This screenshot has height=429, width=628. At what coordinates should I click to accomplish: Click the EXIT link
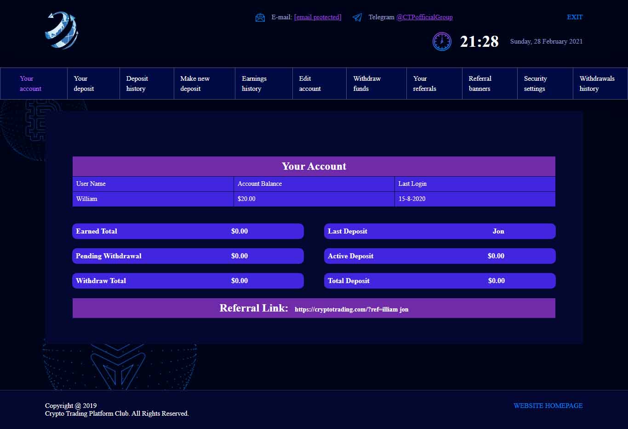pyautogui.click(x=575, y=17)
